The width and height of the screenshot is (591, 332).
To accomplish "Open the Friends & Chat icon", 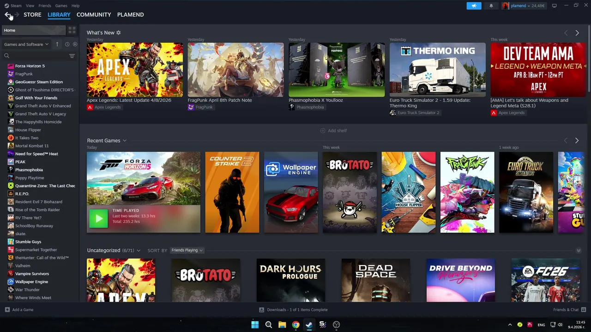I will pos(584,310).
